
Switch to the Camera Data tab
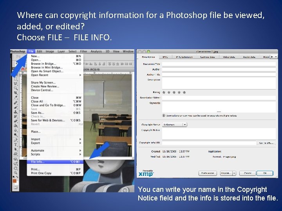click(x=207, y=57)
